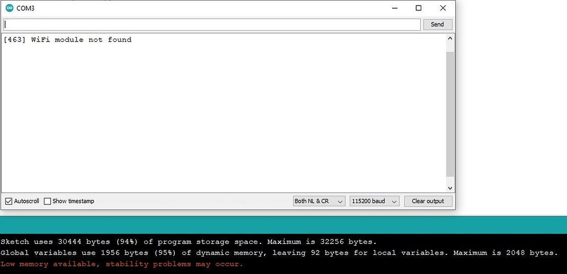Enable the Show timestamp checkbox
This screenshot has height=274, width=567.
click(47, 201)
